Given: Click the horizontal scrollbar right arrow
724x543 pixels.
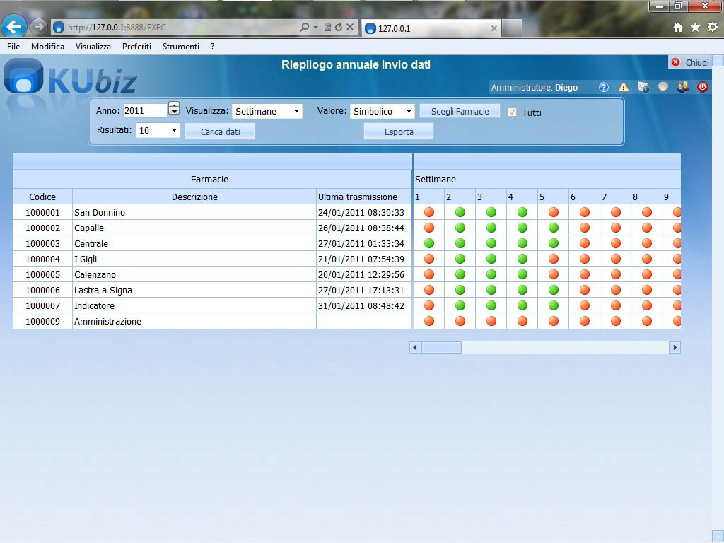Looking at the screenshot, I should [675, 348].
